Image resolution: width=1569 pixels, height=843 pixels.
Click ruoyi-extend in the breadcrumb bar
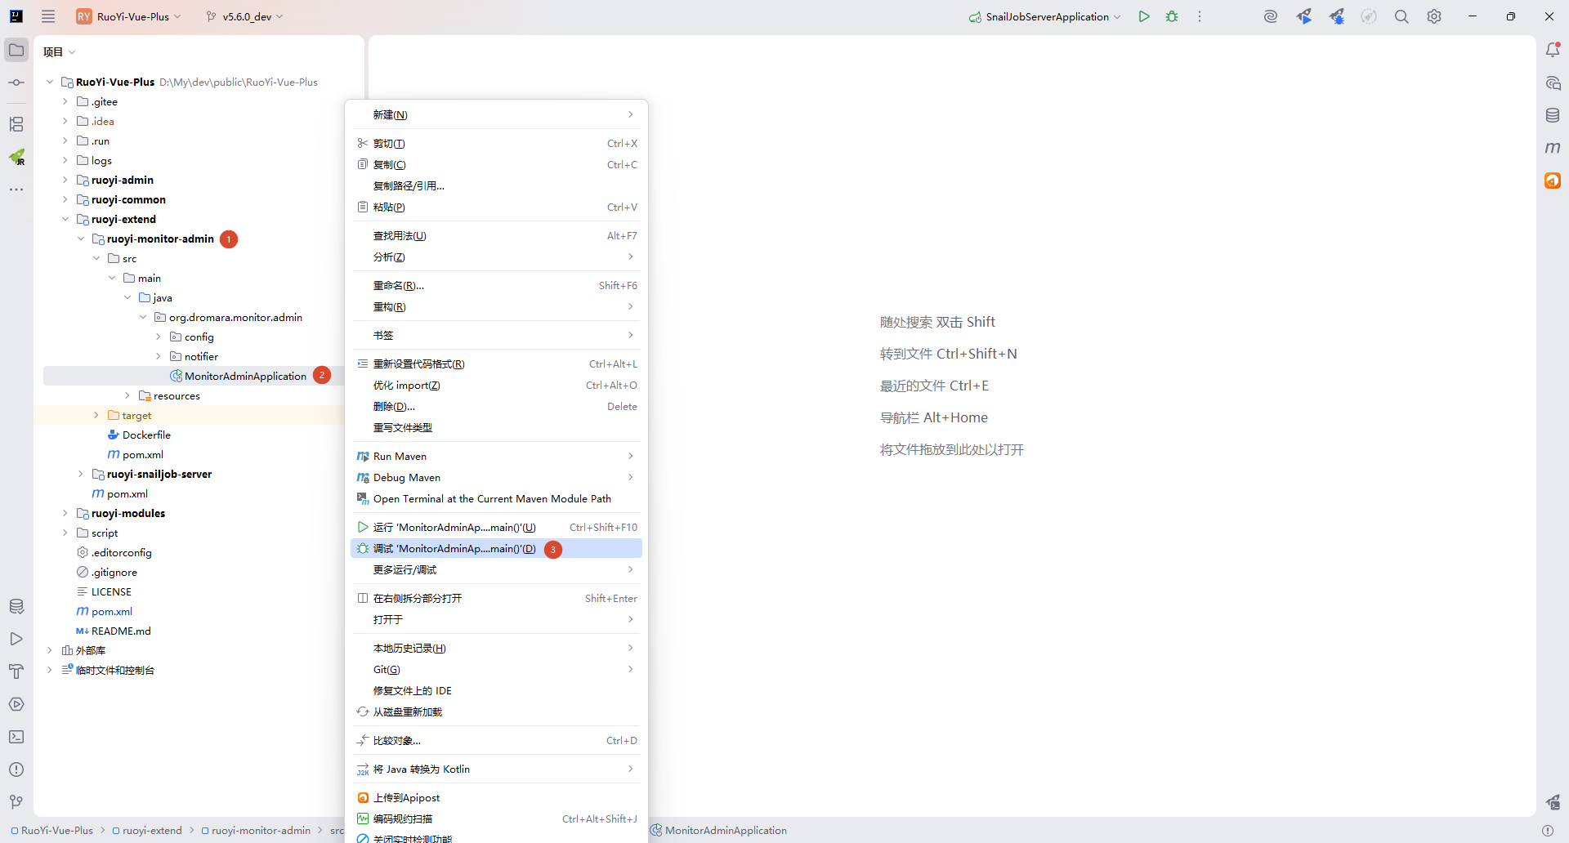[x=152, y=830]
